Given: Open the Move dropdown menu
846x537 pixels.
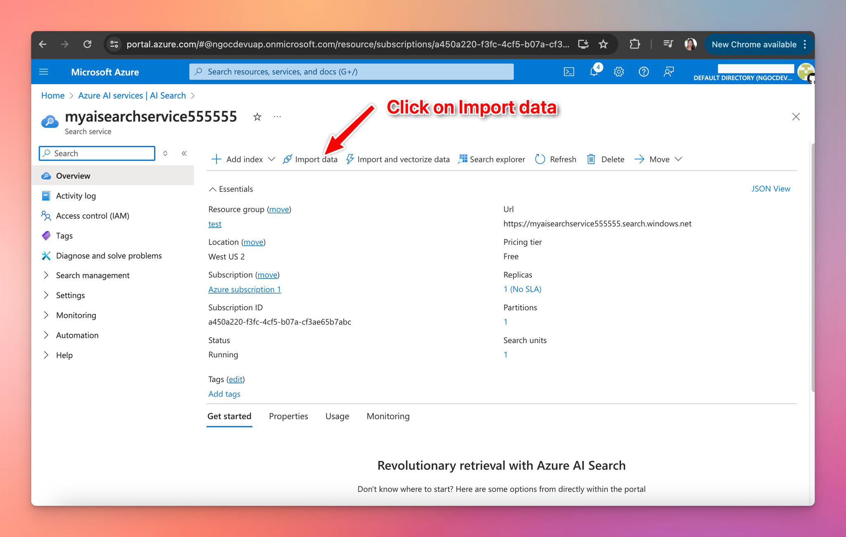Looking at the screenshot, I should 658,159.
